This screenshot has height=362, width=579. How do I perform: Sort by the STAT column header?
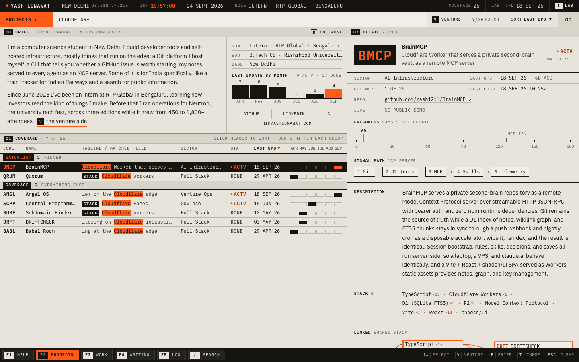[236, 148]
